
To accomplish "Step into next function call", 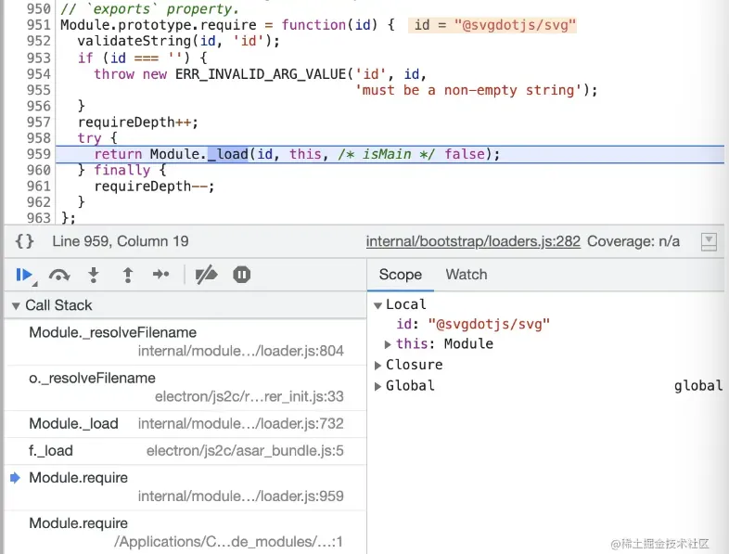I will (x=94, y=275).
